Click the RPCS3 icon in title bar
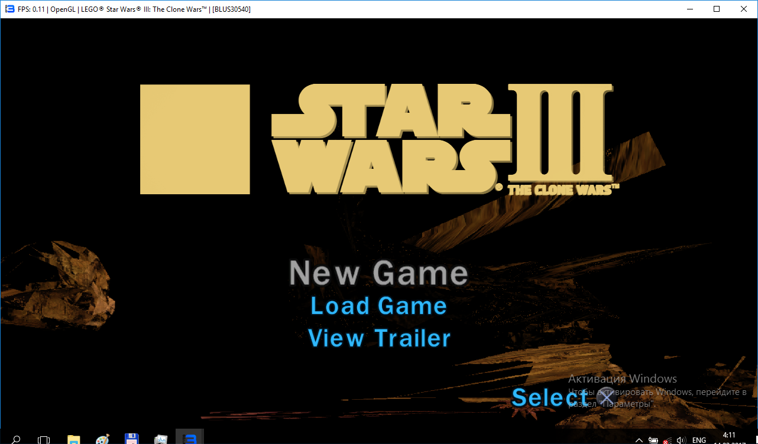The width and height of the screenshot is (758, 444). [x=9, y=9]
